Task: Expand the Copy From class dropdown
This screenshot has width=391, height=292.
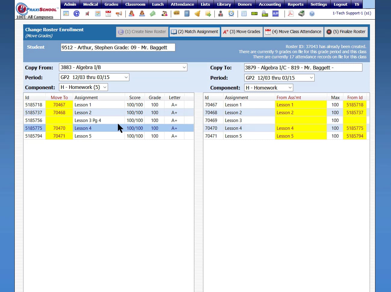Action: pyautogui.click(x=123, y=68)
